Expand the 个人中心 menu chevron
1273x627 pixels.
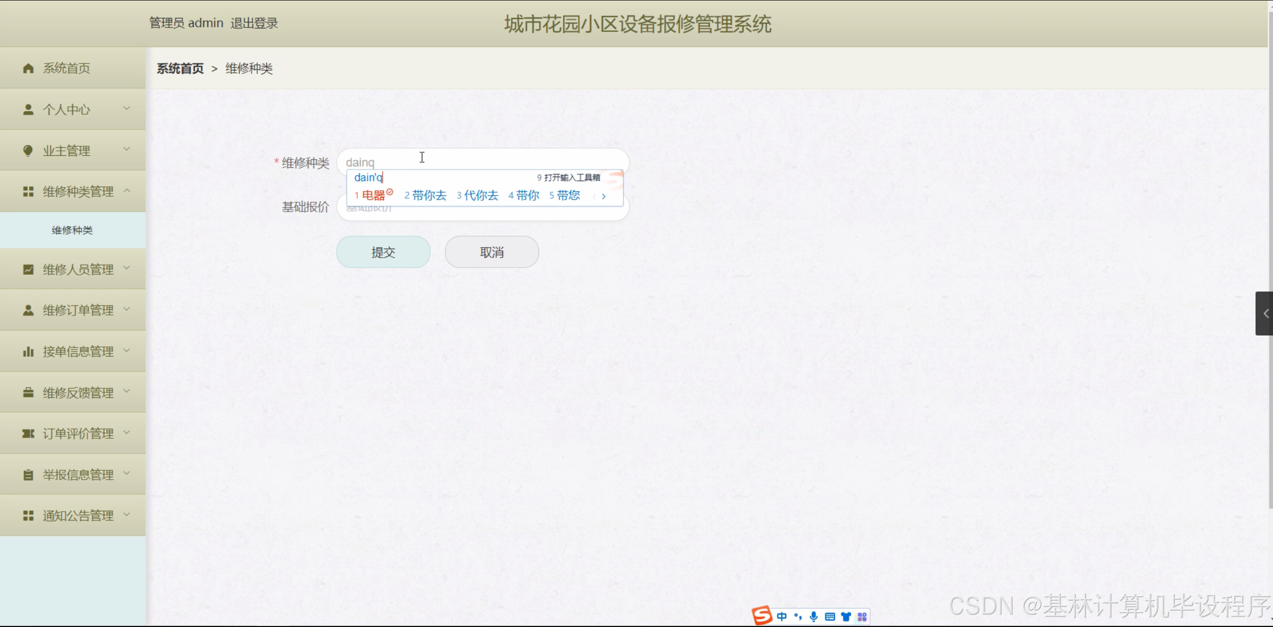coord(127,109)
